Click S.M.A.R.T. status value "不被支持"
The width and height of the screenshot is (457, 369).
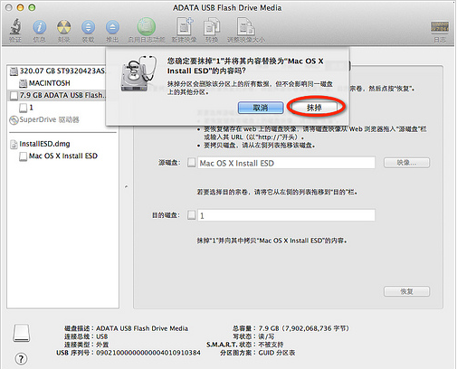[x=271, y=345]
